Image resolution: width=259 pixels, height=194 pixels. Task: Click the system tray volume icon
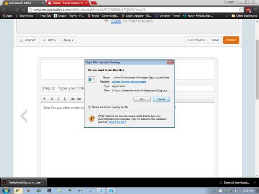(236, 191)
